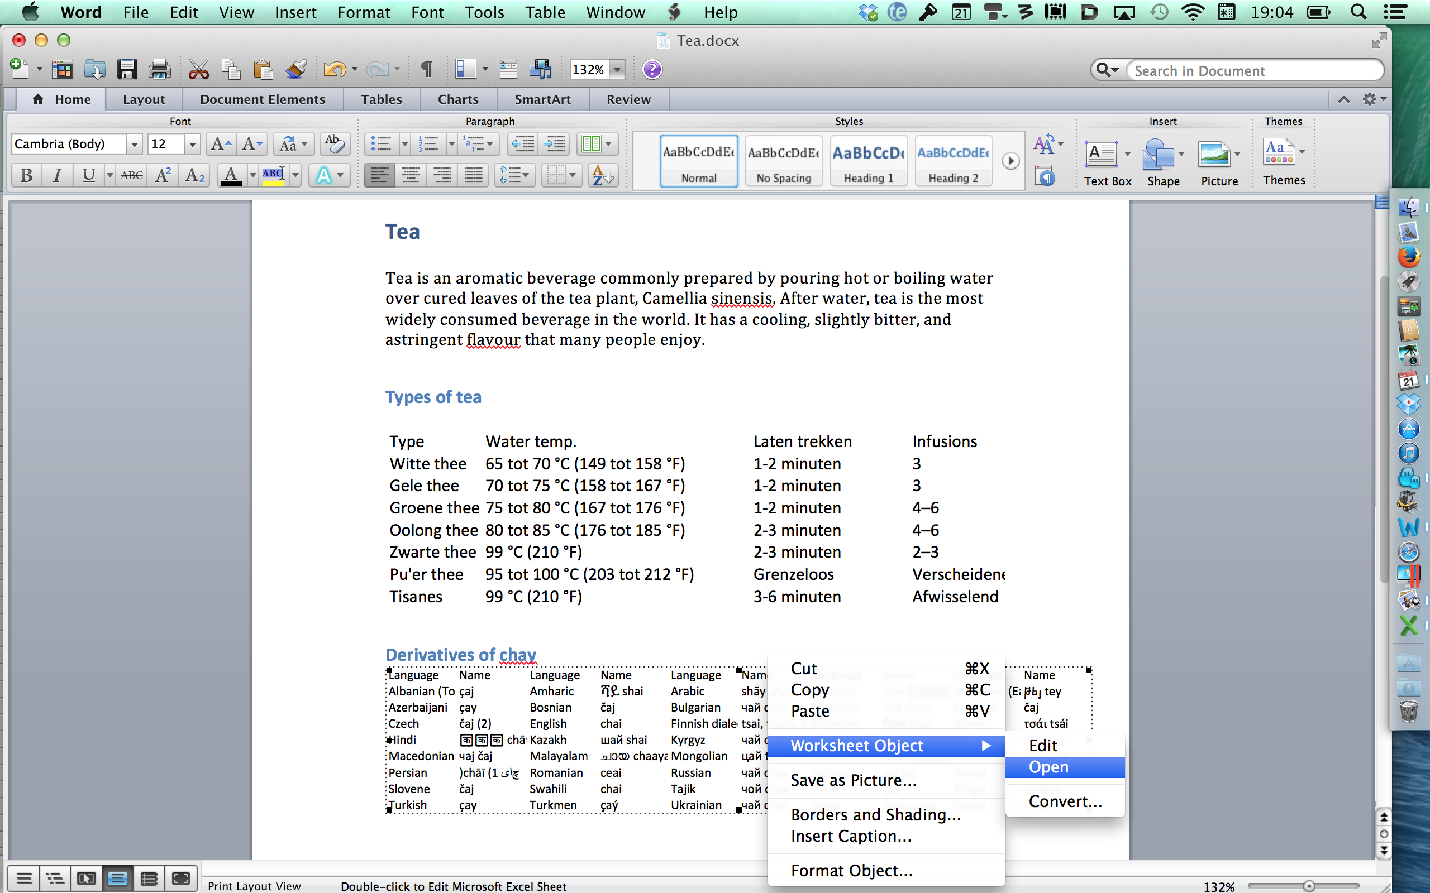Viewport: 1430px width, 893px height.
Task: Click the yellow text highlight color
Action: click(x=273, y=175)
